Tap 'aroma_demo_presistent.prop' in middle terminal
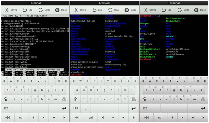 (87, 67)
